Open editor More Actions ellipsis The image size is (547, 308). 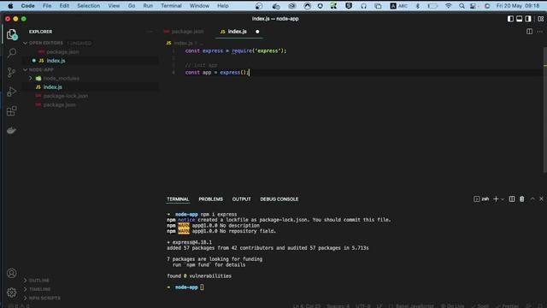coord(539,32)
